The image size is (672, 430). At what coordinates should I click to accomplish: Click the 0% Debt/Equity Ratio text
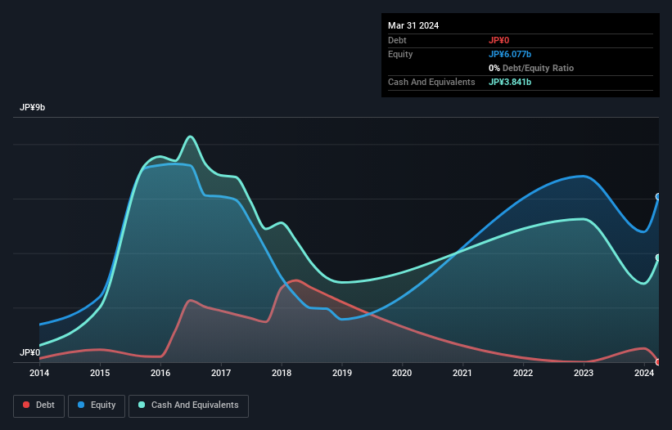[x=531, y=68]
